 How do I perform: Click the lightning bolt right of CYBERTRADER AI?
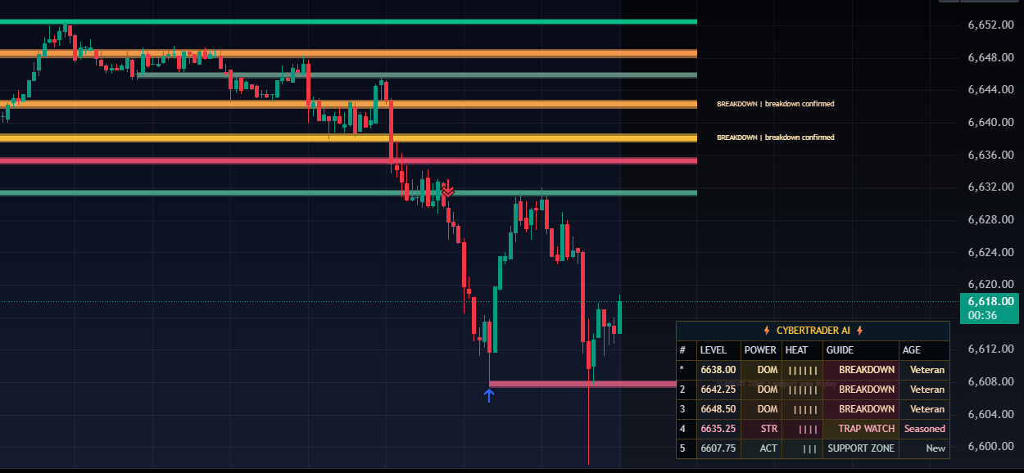[x=860, y=331]
